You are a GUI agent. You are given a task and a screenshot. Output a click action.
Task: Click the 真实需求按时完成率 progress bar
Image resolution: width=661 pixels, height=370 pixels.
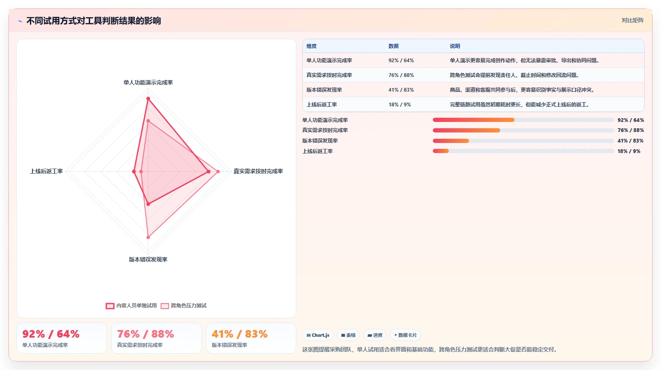[523, 130]
